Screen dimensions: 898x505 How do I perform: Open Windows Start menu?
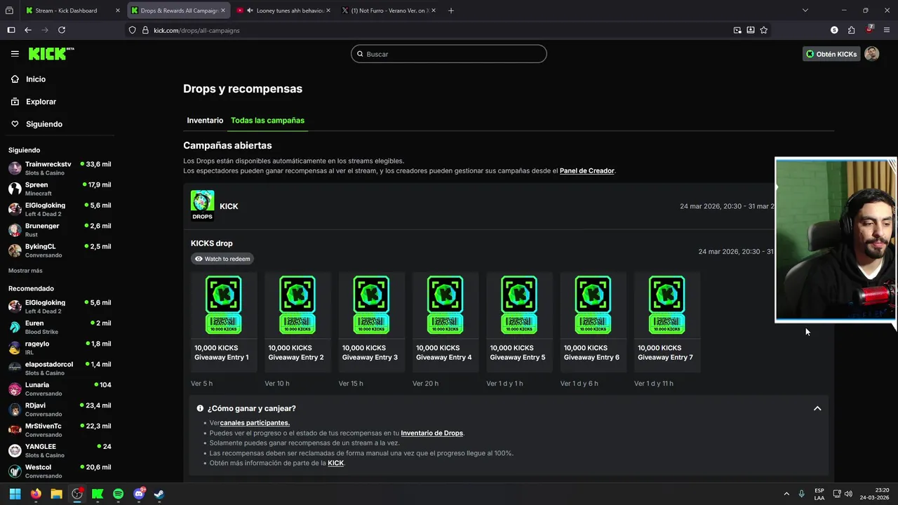tap(15, 494)
